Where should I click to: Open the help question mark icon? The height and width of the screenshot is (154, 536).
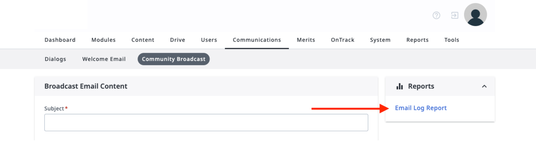pos(436,15)
